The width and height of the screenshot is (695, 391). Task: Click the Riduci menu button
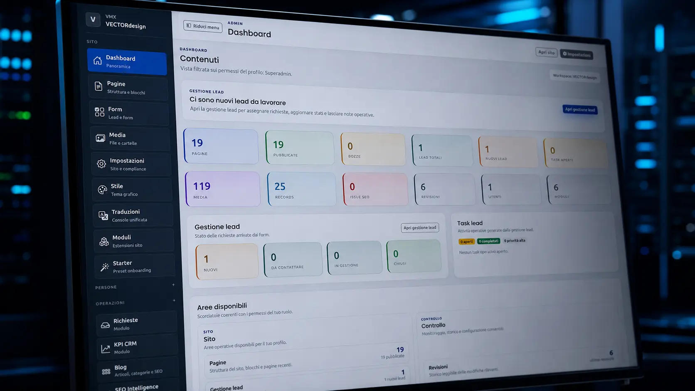[x=203, y=27]
